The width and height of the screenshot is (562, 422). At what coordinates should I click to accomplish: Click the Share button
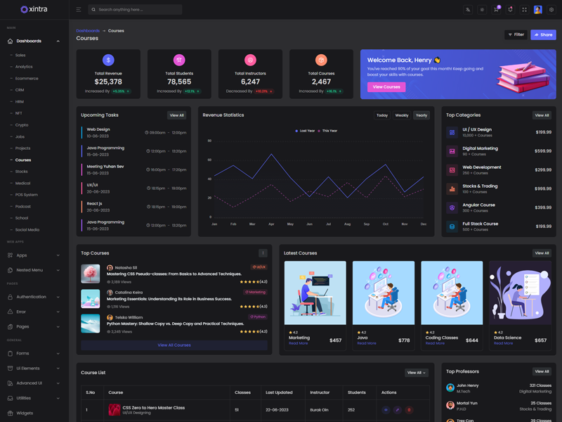coord(543,34)
